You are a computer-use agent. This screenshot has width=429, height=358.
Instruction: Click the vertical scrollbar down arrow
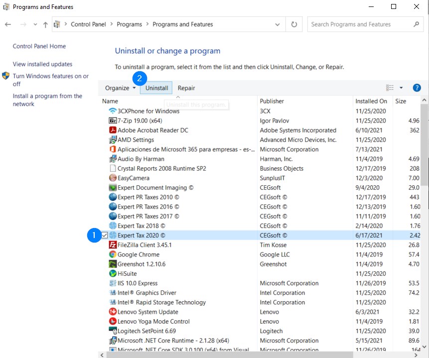425,347
